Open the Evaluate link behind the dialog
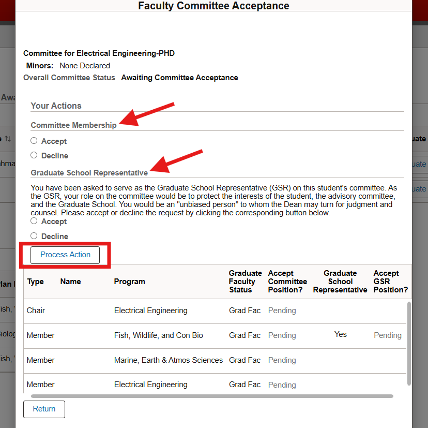 (x=420, y=164)
